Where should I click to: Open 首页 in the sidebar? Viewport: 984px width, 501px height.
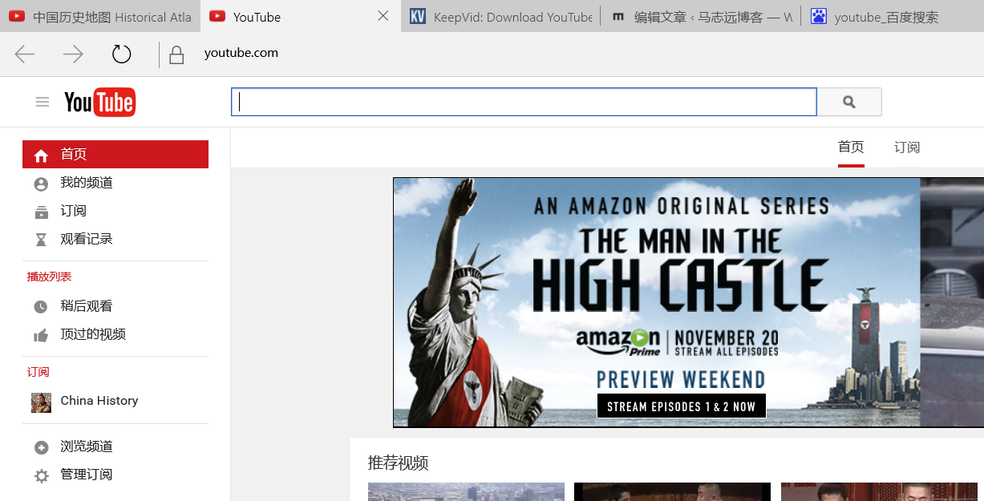[x=115, y=155]
